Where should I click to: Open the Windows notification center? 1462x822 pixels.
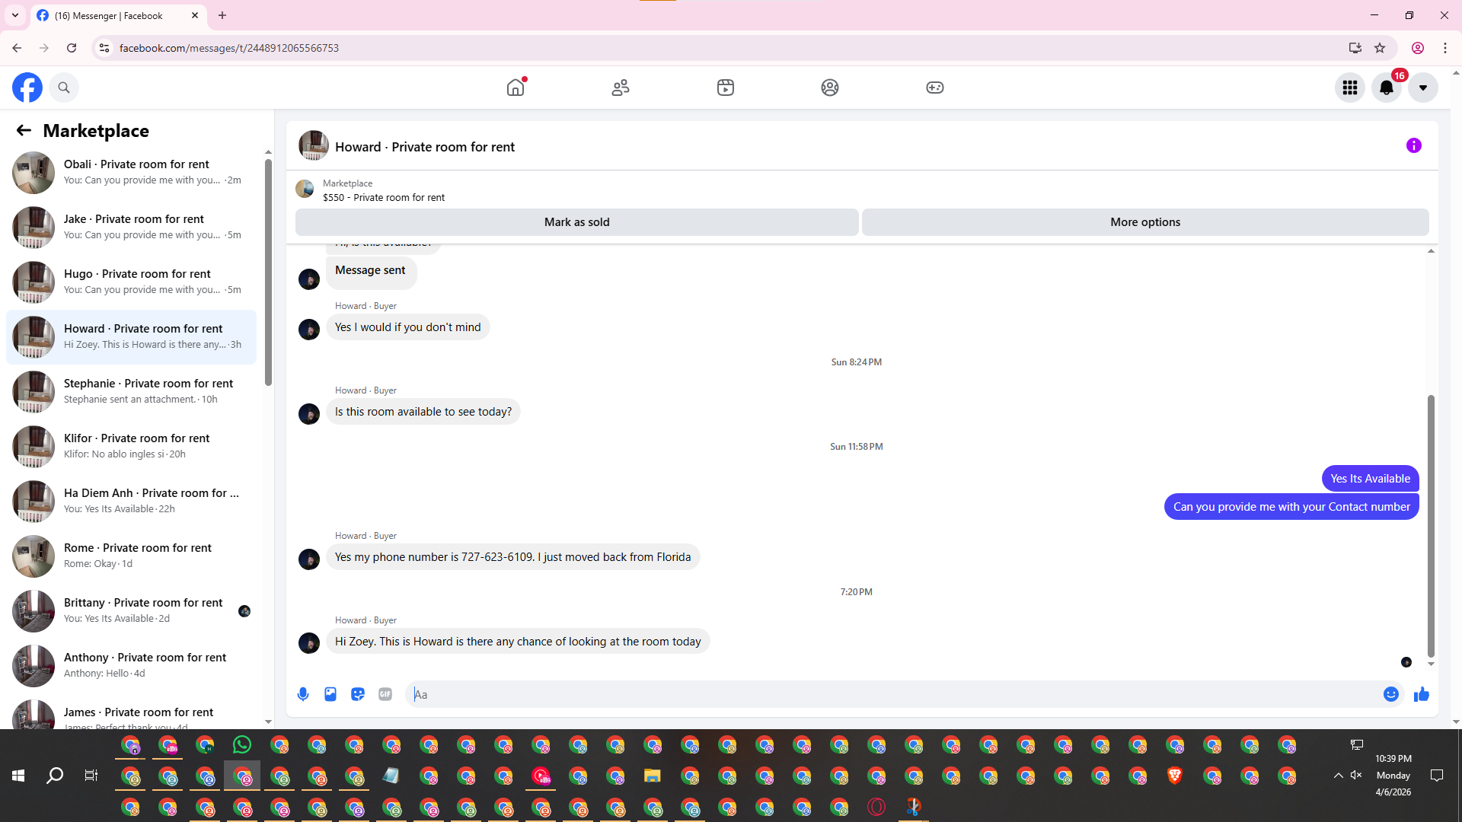pos(1437,776)
